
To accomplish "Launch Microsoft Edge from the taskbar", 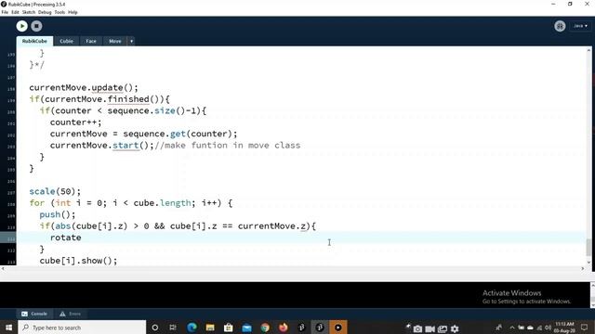I will coord(192,328).
